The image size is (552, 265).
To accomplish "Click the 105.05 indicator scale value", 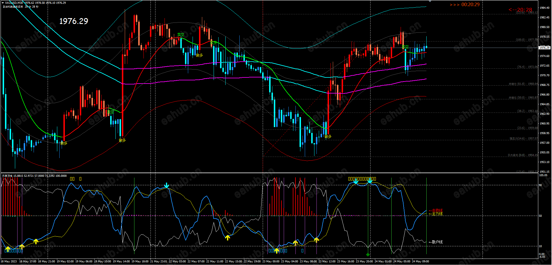I will (543, 175).
